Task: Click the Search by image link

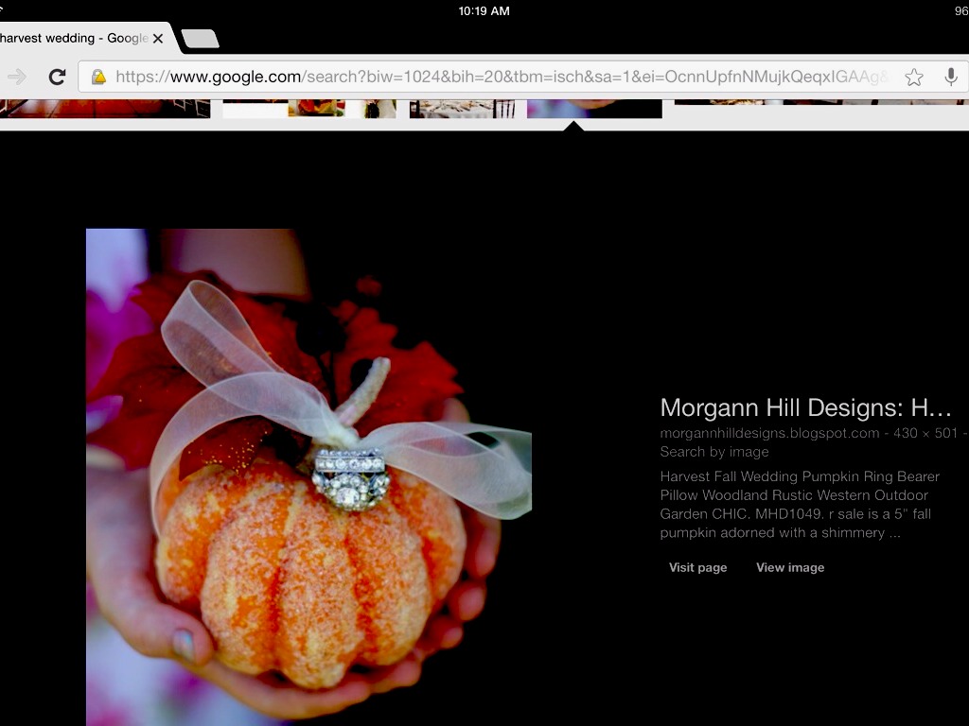Action: tap(714, 452)
